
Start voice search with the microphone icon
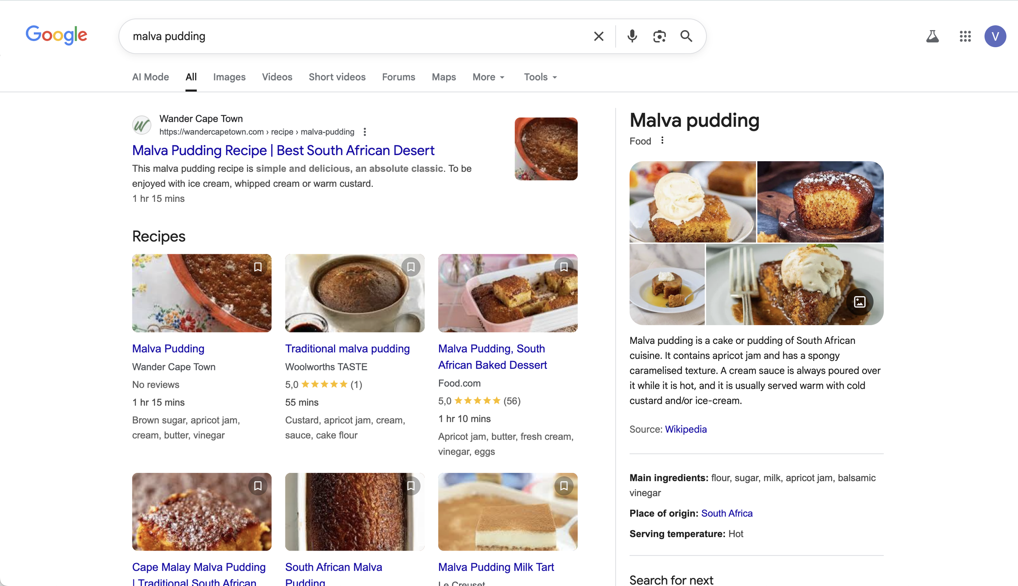pyautogui.click(x=632, y=36)
